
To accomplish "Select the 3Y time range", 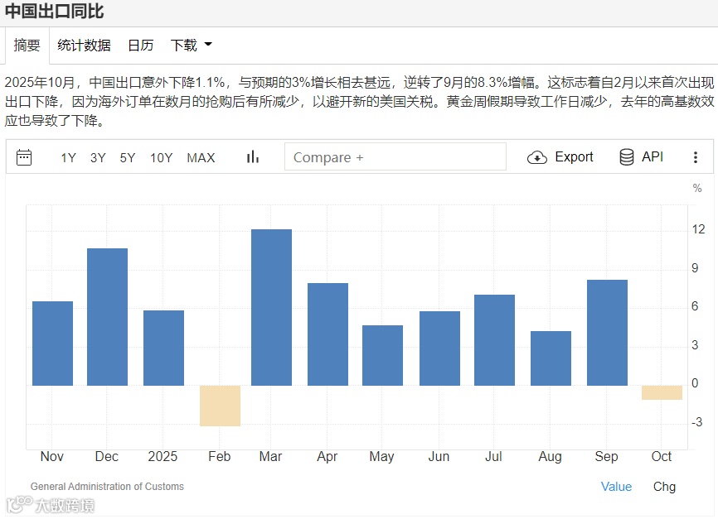I will [98, 158].
